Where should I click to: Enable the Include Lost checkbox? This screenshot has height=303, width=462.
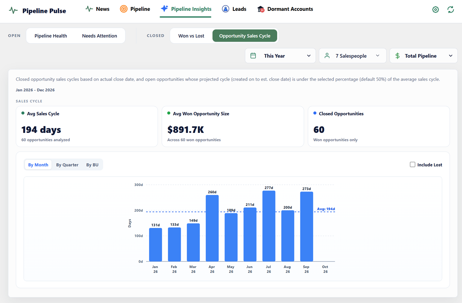413,165
